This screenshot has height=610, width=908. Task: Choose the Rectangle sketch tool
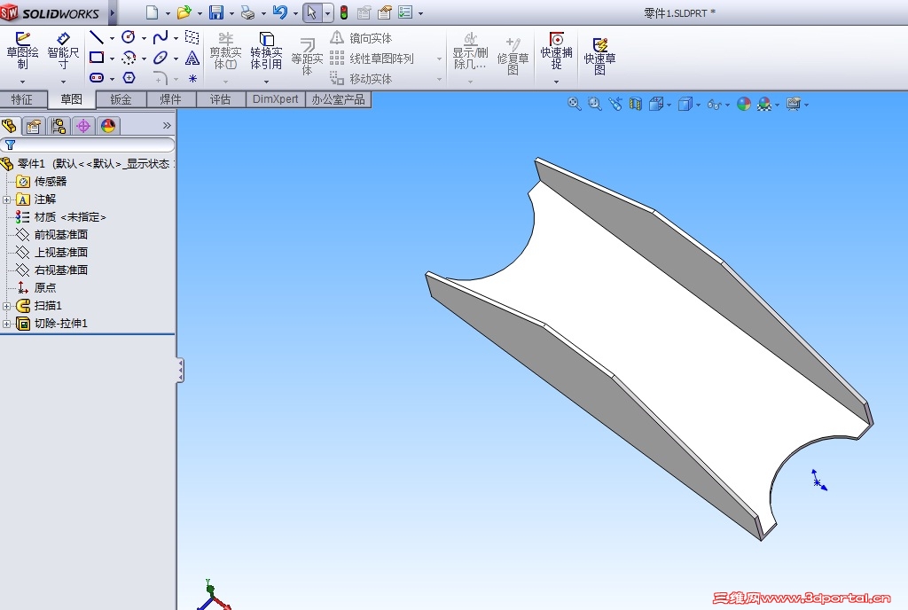click(97, 58)
